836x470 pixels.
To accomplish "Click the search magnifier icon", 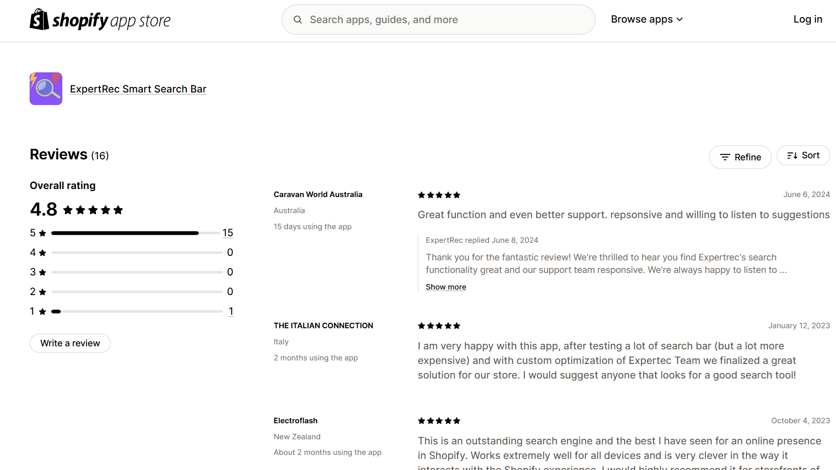I will [298, 20].
